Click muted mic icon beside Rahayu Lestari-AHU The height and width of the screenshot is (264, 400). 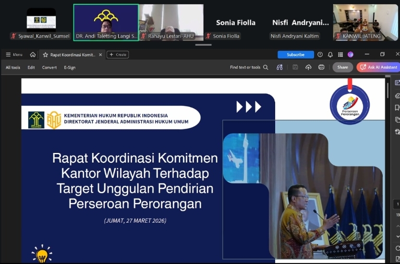144,36
